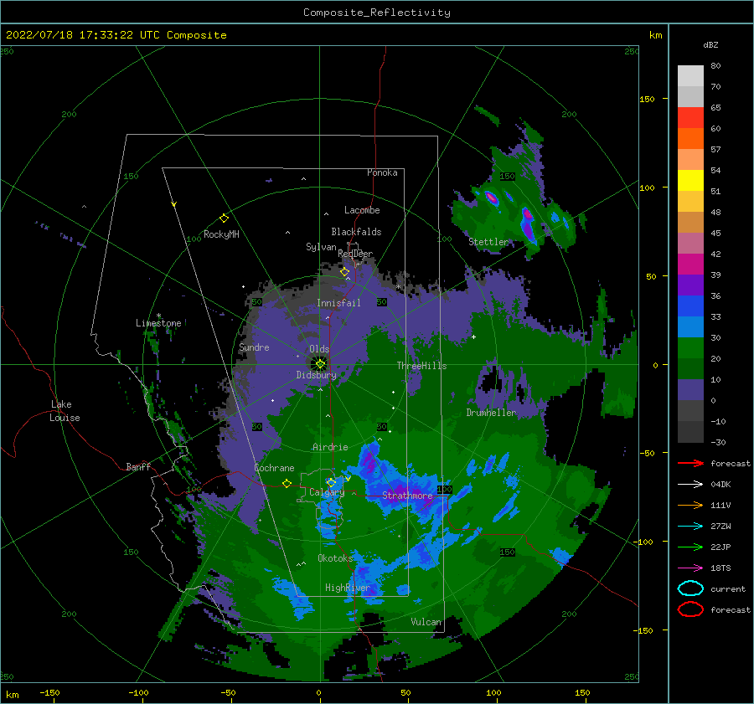Viewport: 754px width, 704px height.
Task: Click the ThreeHills label
Action: (x=421, y=366)
